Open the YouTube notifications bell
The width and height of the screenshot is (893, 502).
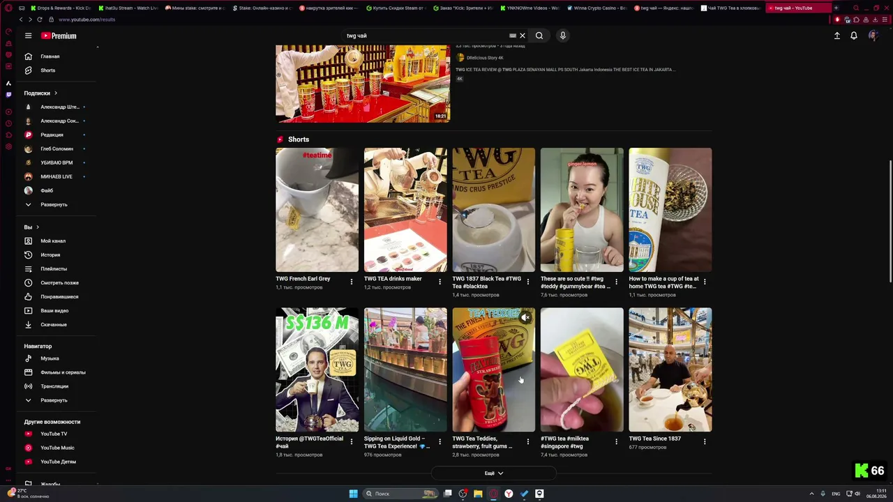point(853,36)
